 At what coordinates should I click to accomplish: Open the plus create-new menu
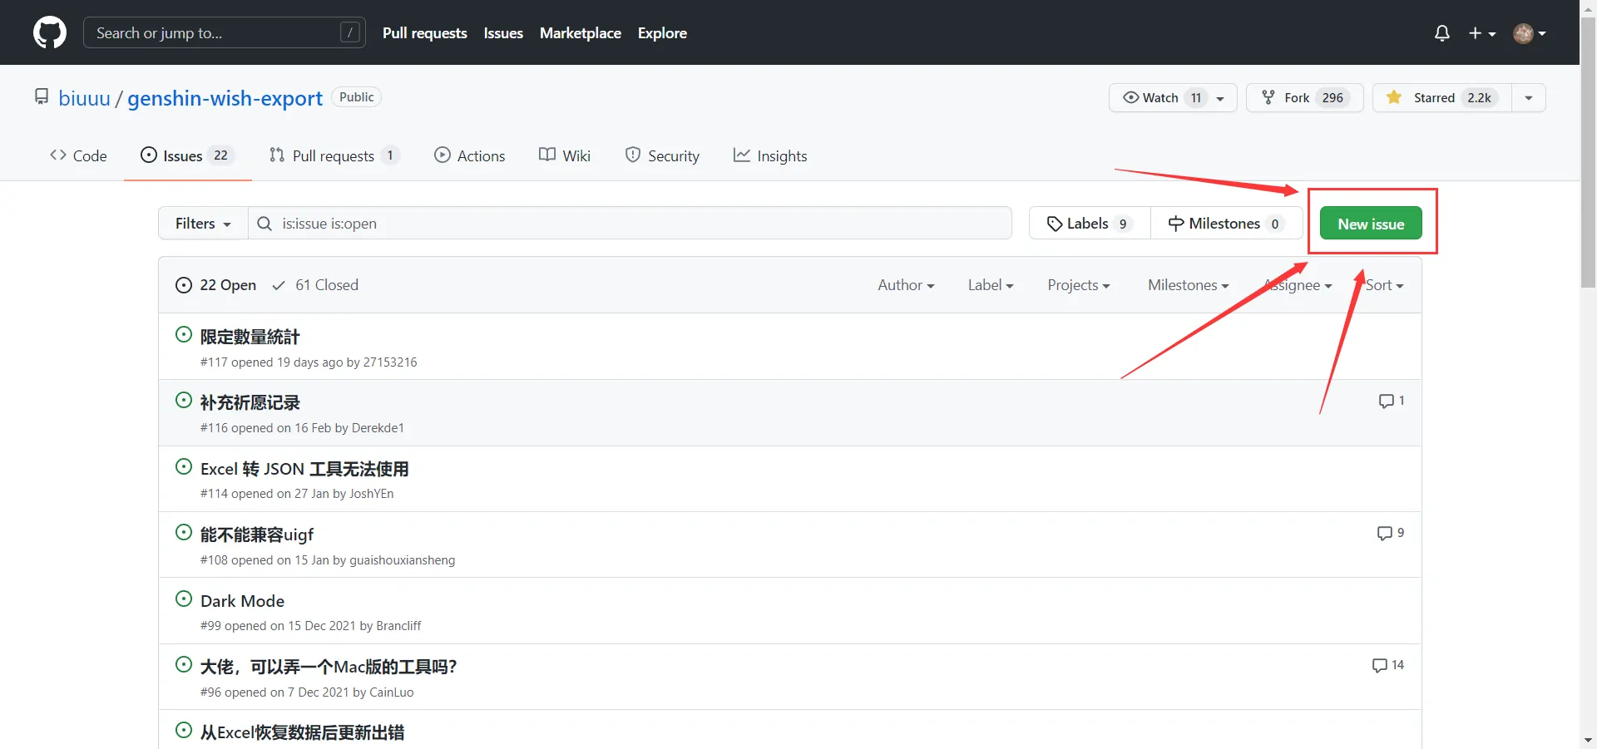pos(1482,33)
